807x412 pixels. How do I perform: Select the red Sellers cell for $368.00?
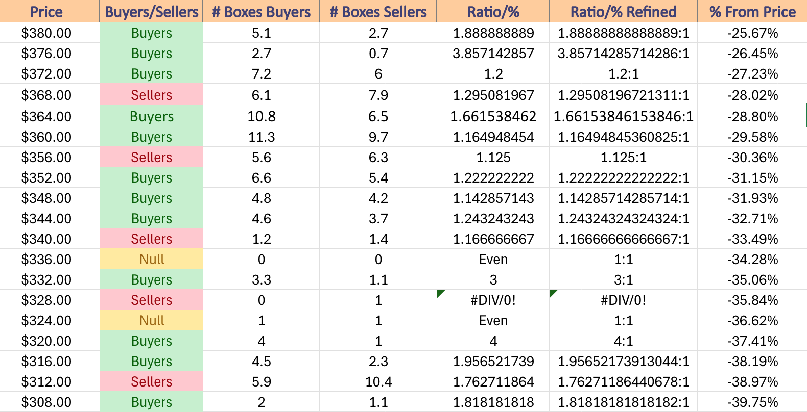[151, 95]
